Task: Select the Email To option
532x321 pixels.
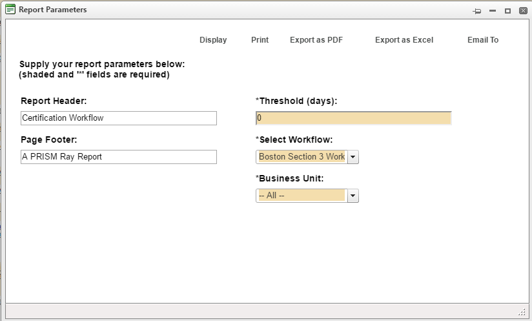Action: 483,40
